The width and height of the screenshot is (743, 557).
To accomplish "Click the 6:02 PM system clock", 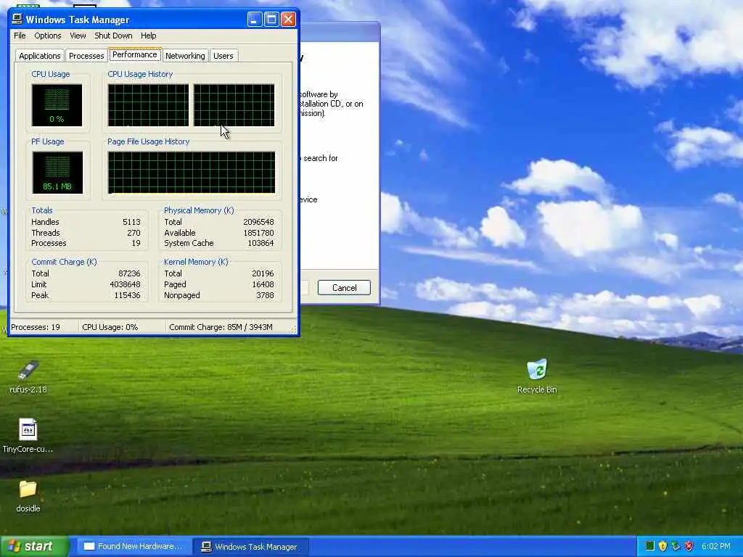I will click(715, 546).
